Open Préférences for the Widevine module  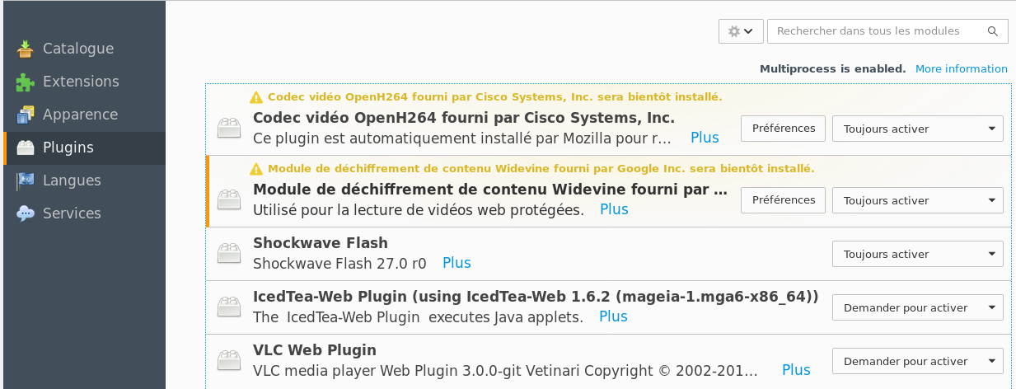[784, 200]
